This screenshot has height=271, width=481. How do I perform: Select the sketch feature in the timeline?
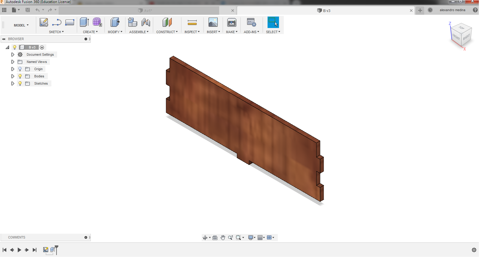pyautogui.click(x=46, y=250)
